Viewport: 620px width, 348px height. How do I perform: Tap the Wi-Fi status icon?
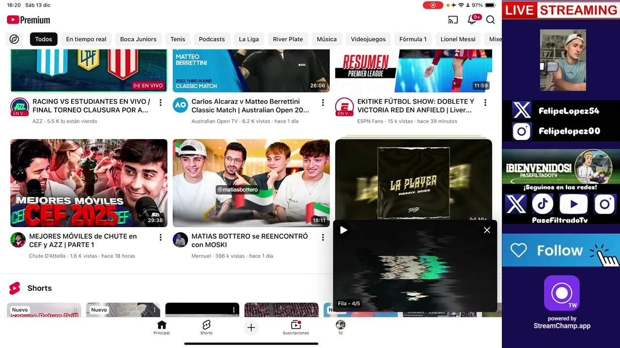coord(461,5)
